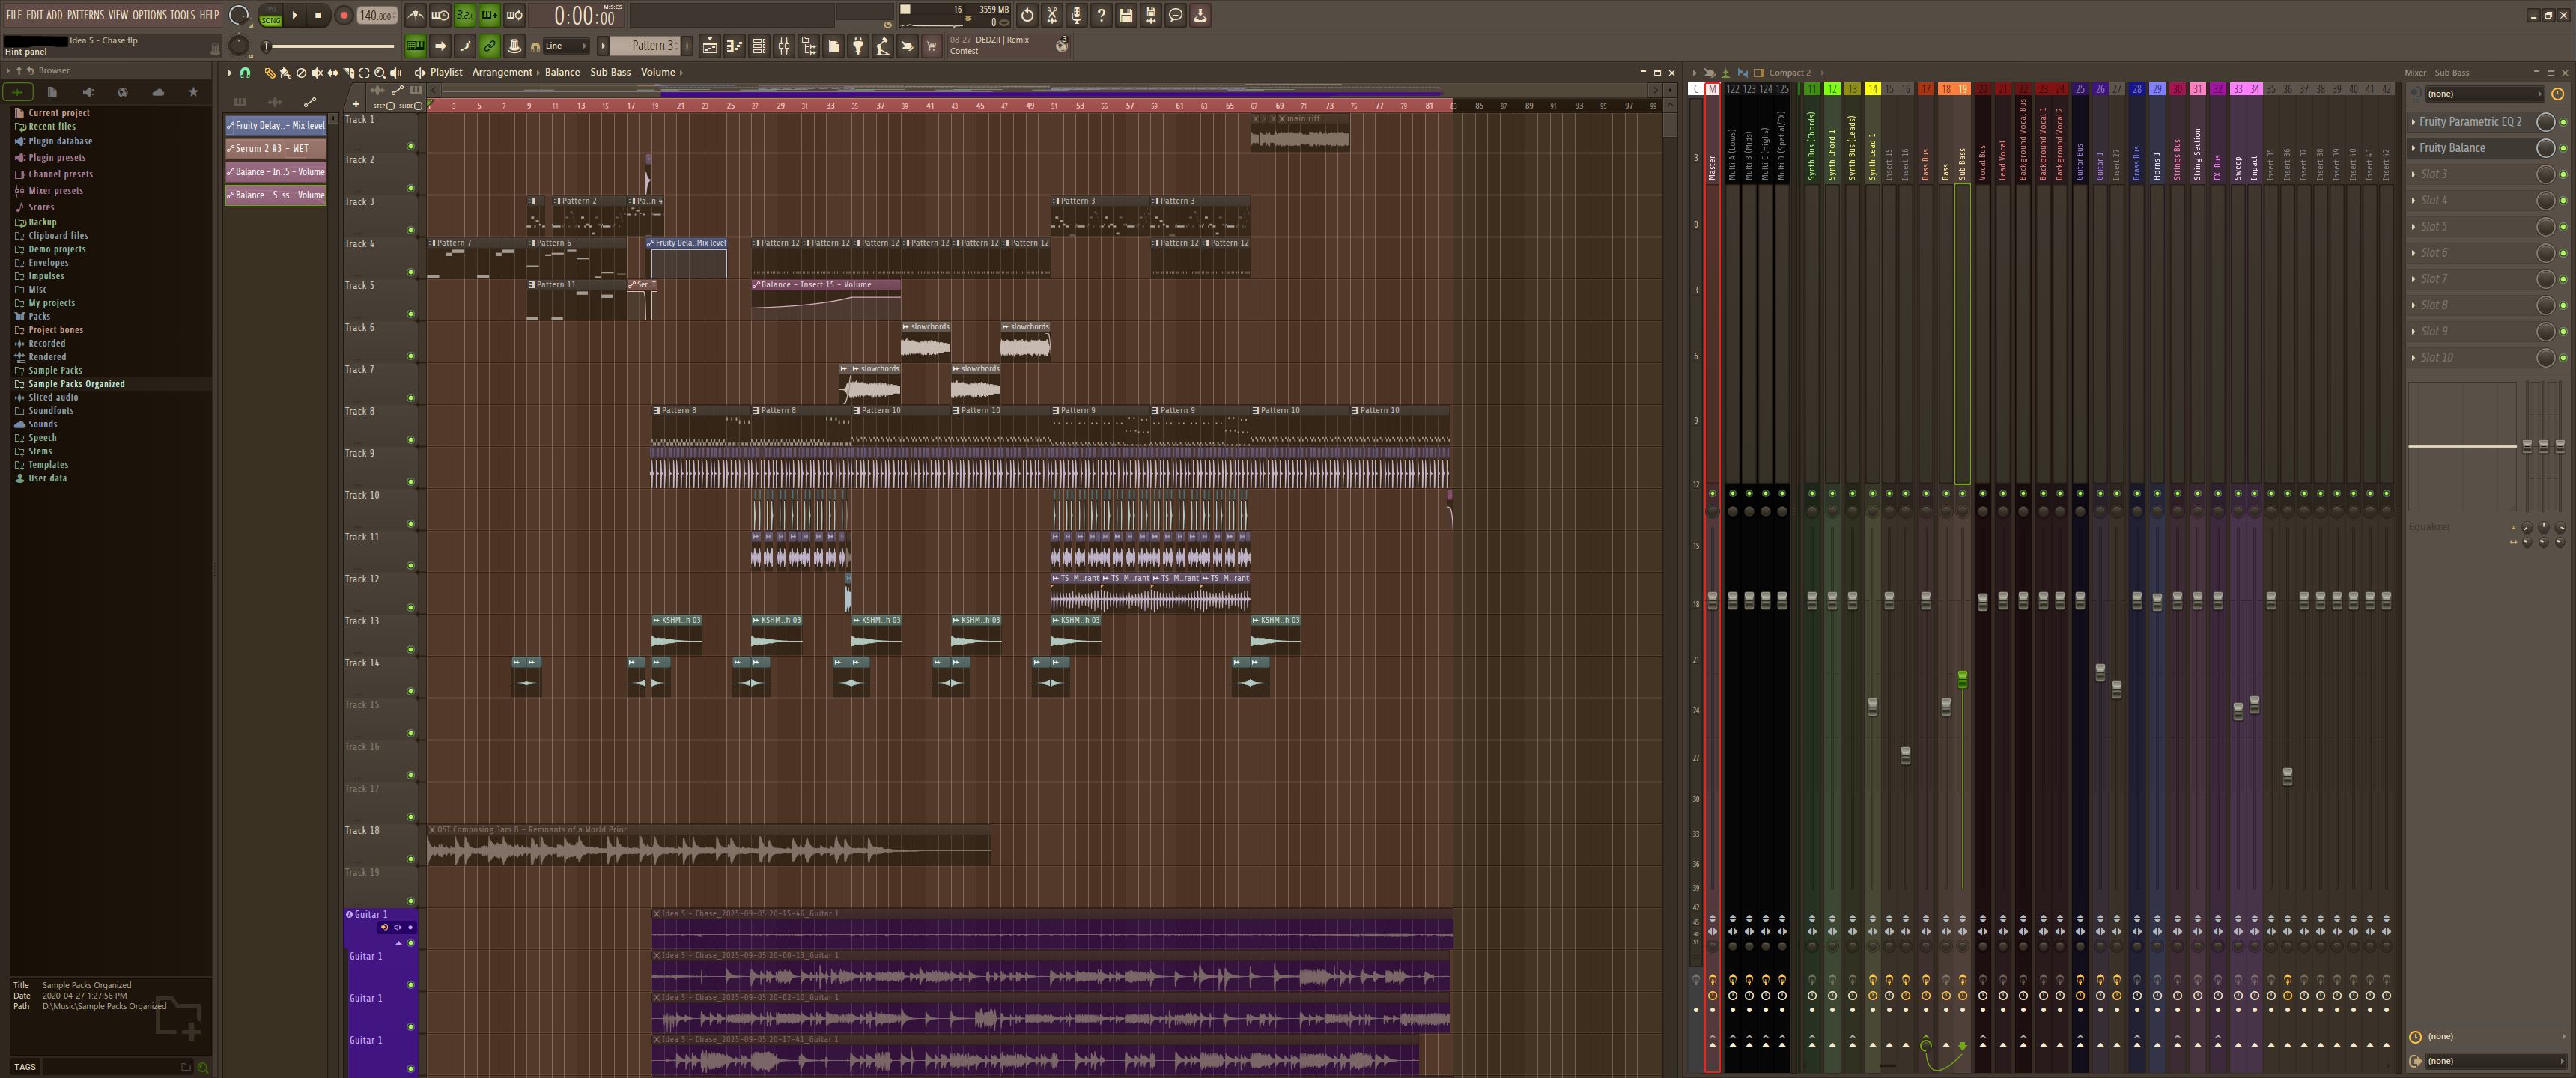Open the Plugin picker plug icon
The width and height of the screenshot is (2576, 1078).
coord(858,46)
